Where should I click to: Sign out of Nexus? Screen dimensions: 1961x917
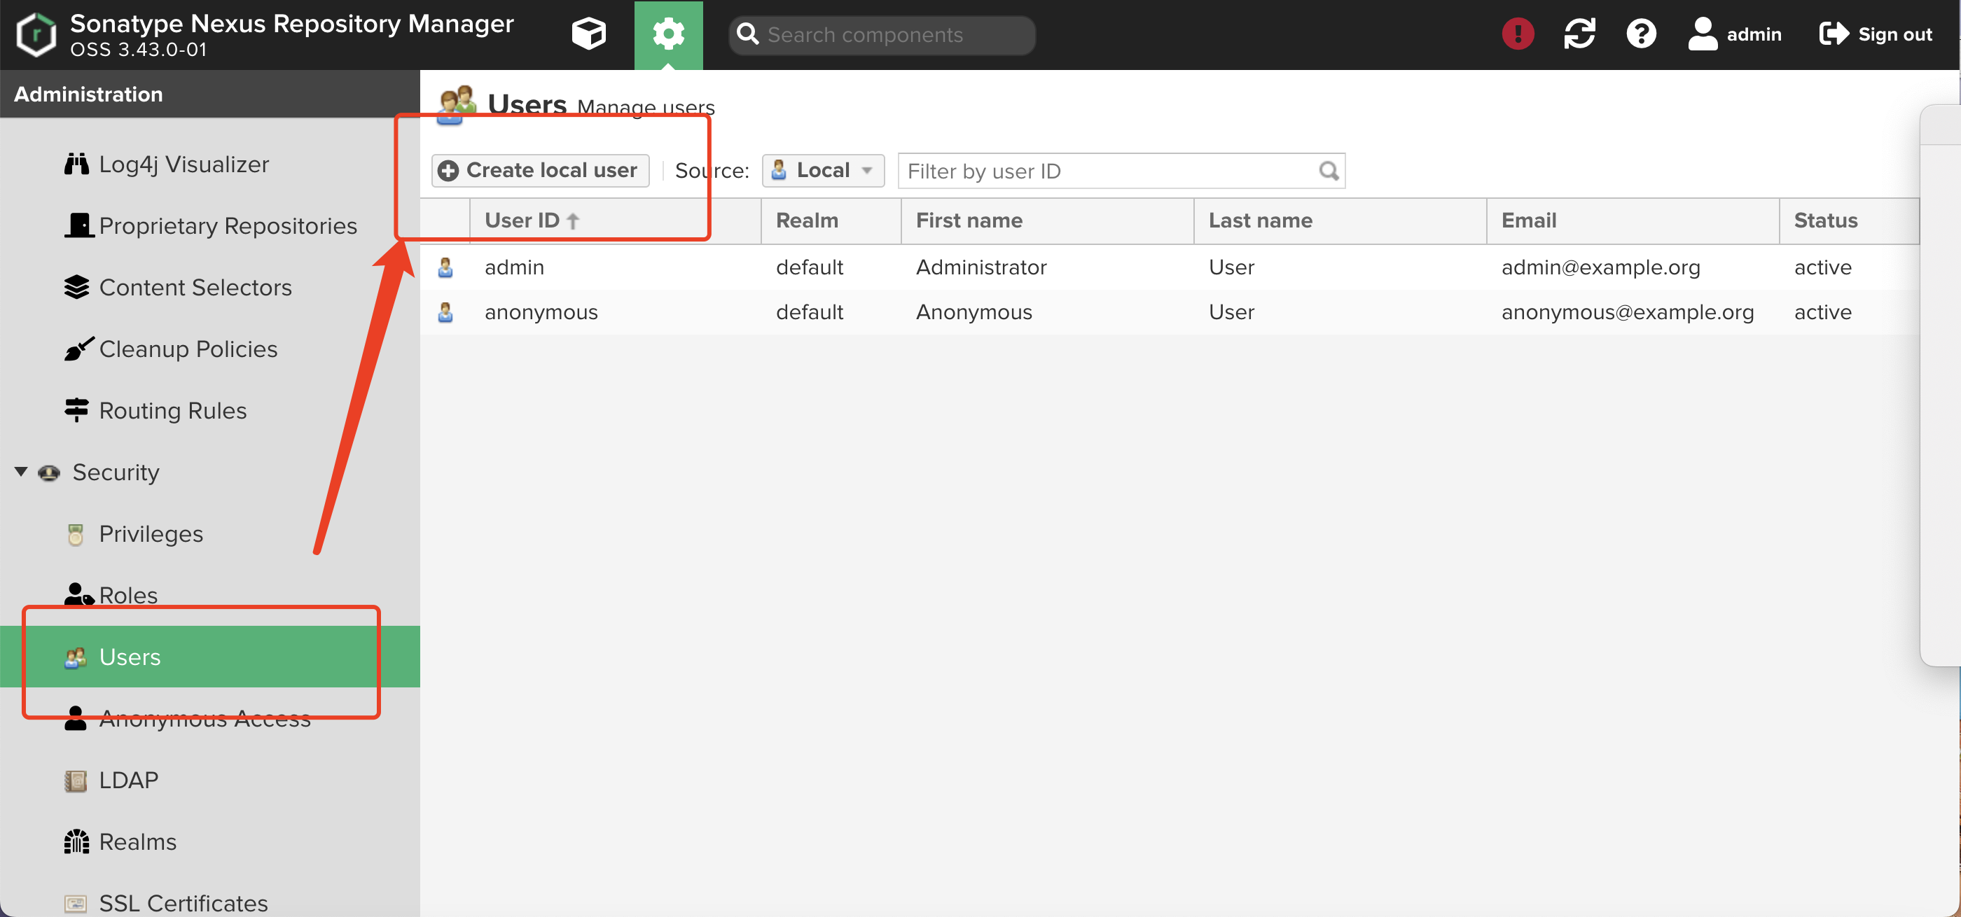1876,34
